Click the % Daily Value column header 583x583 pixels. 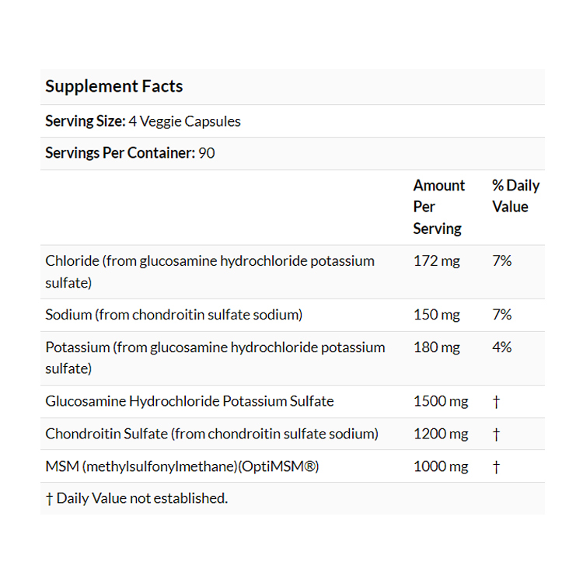tap(515, 196)
